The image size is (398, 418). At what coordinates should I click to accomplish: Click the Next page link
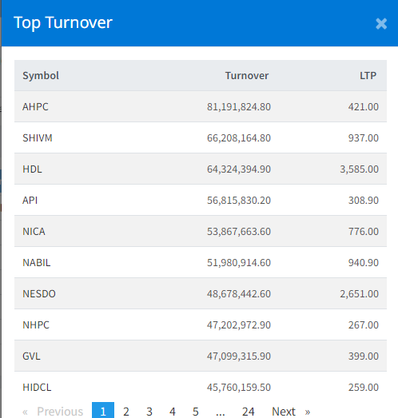[x=291, y=411]
